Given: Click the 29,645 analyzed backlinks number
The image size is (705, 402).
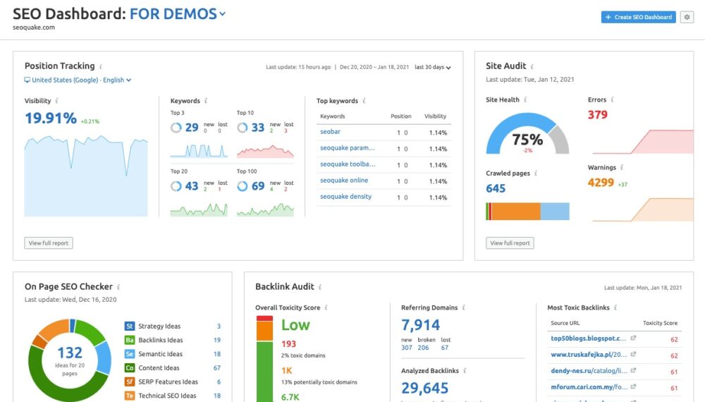Looking at the screenshot, I should (x=424, y=388).
